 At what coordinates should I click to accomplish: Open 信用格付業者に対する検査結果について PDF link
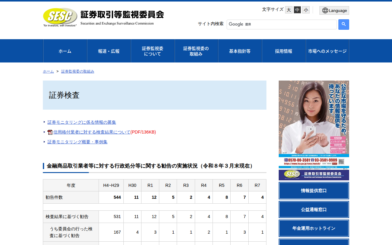coord(92,132)
